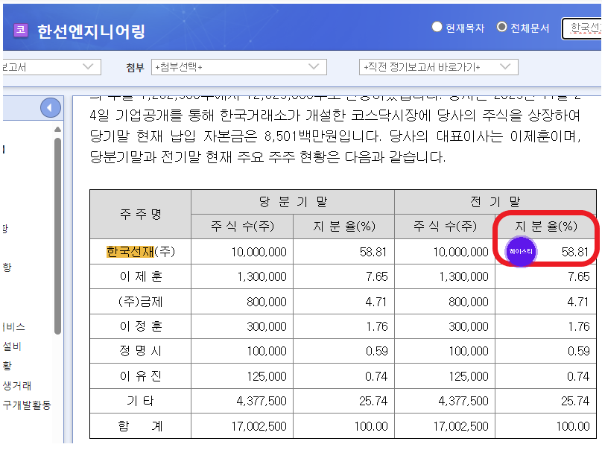Click the 합 계 total row label
The height and width of the screenshot is (453, 602).
[141, 426]
